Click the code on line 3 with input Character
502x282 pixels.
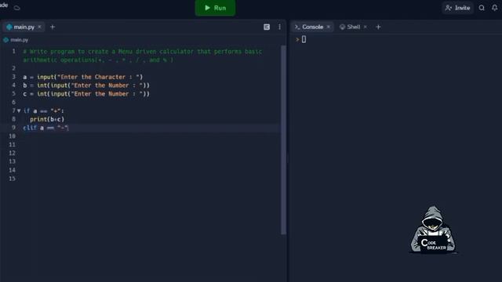pos(83,77)
